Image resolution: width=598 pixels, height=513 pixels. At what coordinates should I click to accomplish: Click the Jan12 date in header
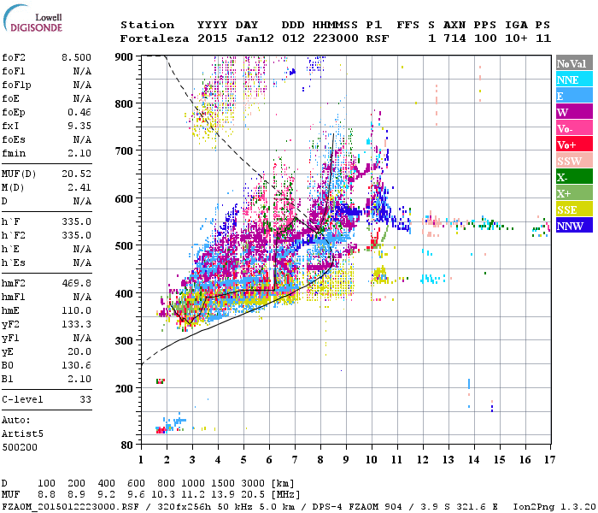coord(255,38)
